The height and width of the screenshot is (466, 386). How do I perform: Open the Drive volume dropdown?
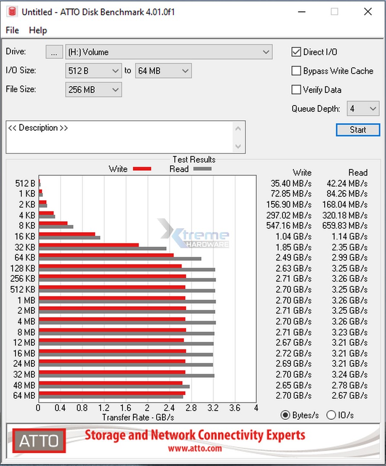pos(169,52)
